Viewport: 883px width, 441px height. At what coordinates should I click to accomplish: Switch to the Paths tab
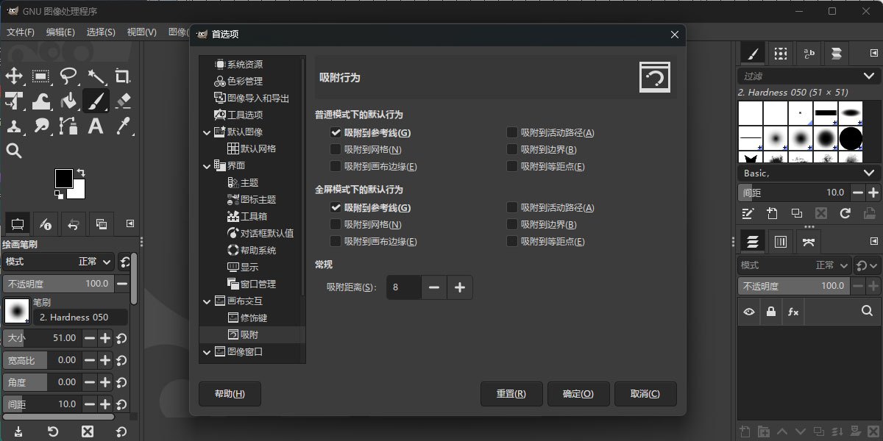[809, 241]
